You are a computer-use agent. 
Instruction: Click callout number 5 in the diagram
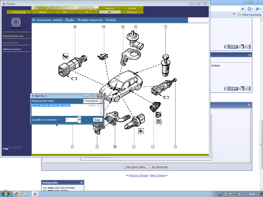coord(136,27)
